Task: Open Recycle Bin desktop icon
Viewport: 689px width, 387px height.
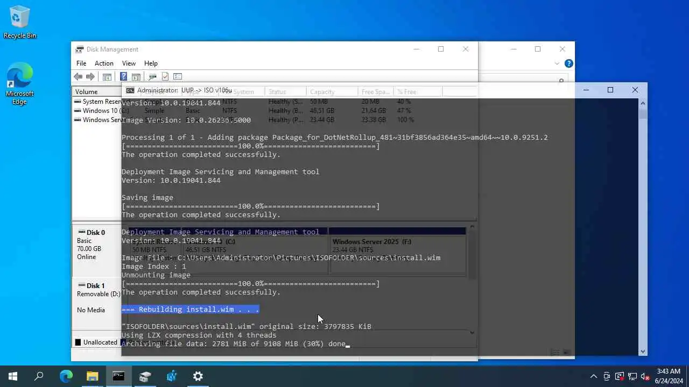Action: tap(20, 23)
